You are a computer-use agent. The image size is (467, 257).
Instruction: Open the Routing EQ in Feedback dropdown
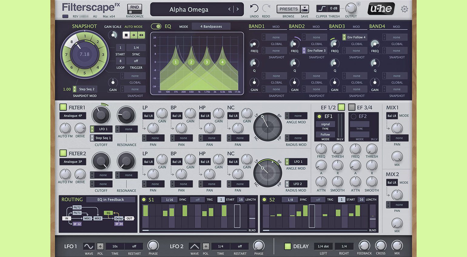[111, 200]
